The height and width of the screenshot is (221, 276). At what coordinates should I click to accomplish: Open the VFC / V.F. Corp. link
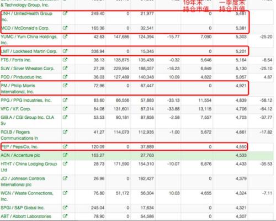(x=15, y=109)
